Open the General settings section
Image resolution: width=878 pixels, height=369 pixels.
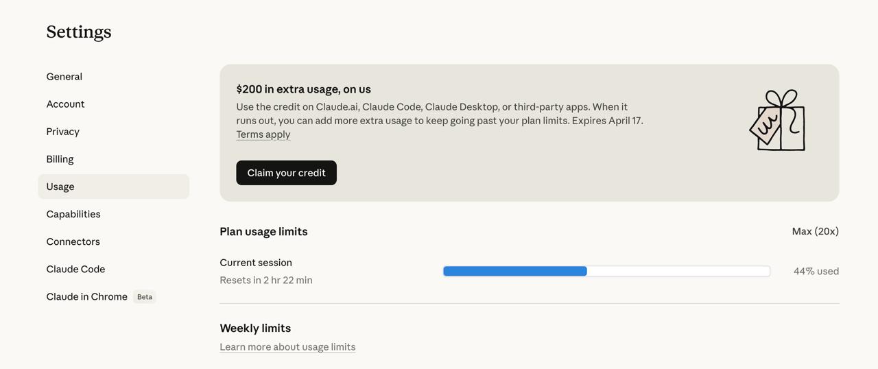click(64, 77)
